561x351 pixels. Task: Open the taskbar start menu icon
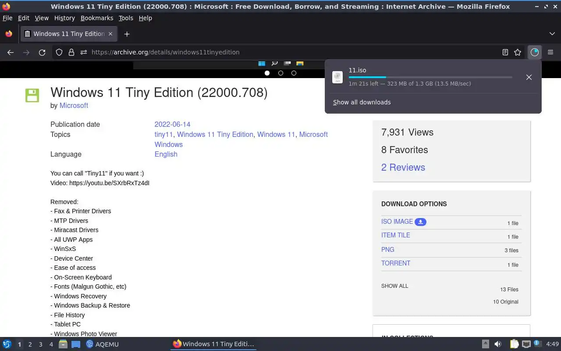[x=7, y=344]
